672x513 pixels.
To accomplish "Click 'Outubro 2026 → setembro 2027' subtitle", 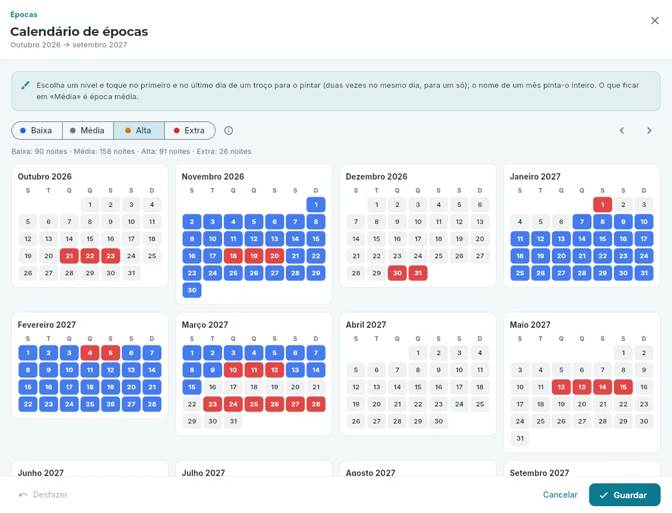I will [68, 44].
